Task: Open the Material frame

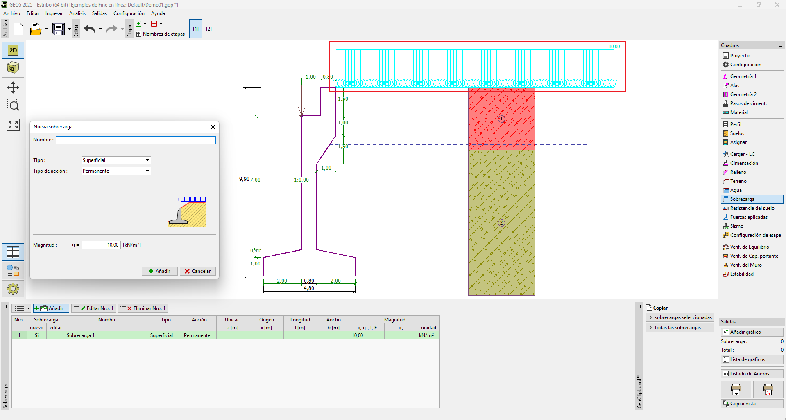Action: (752, 112)
